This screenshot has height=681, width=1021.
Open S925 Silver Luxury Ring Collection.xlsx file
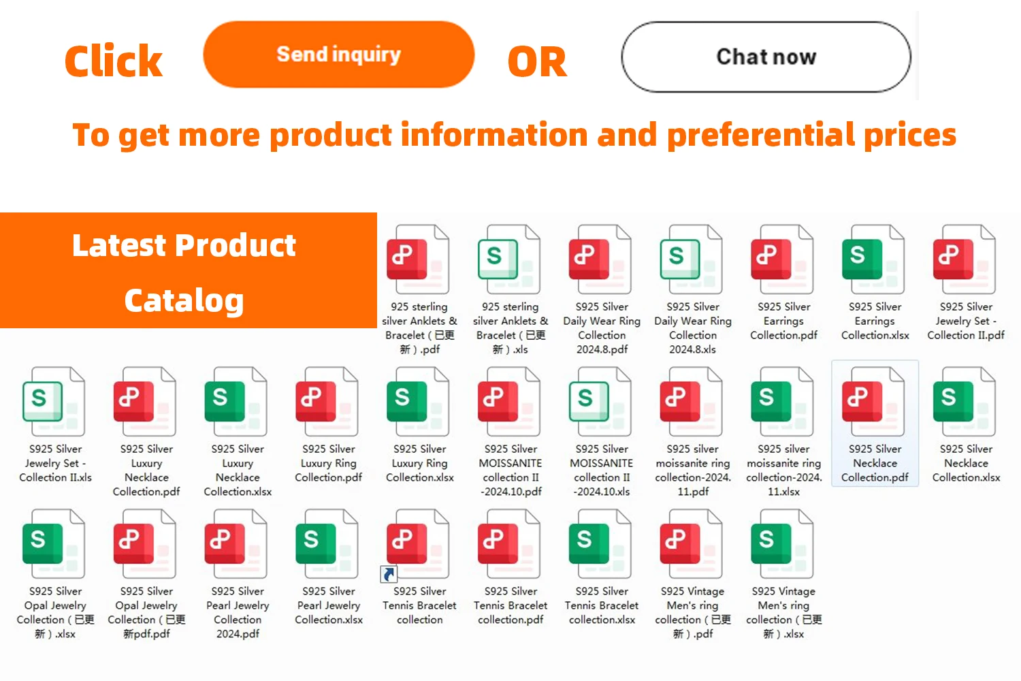(x=418, y=402)
